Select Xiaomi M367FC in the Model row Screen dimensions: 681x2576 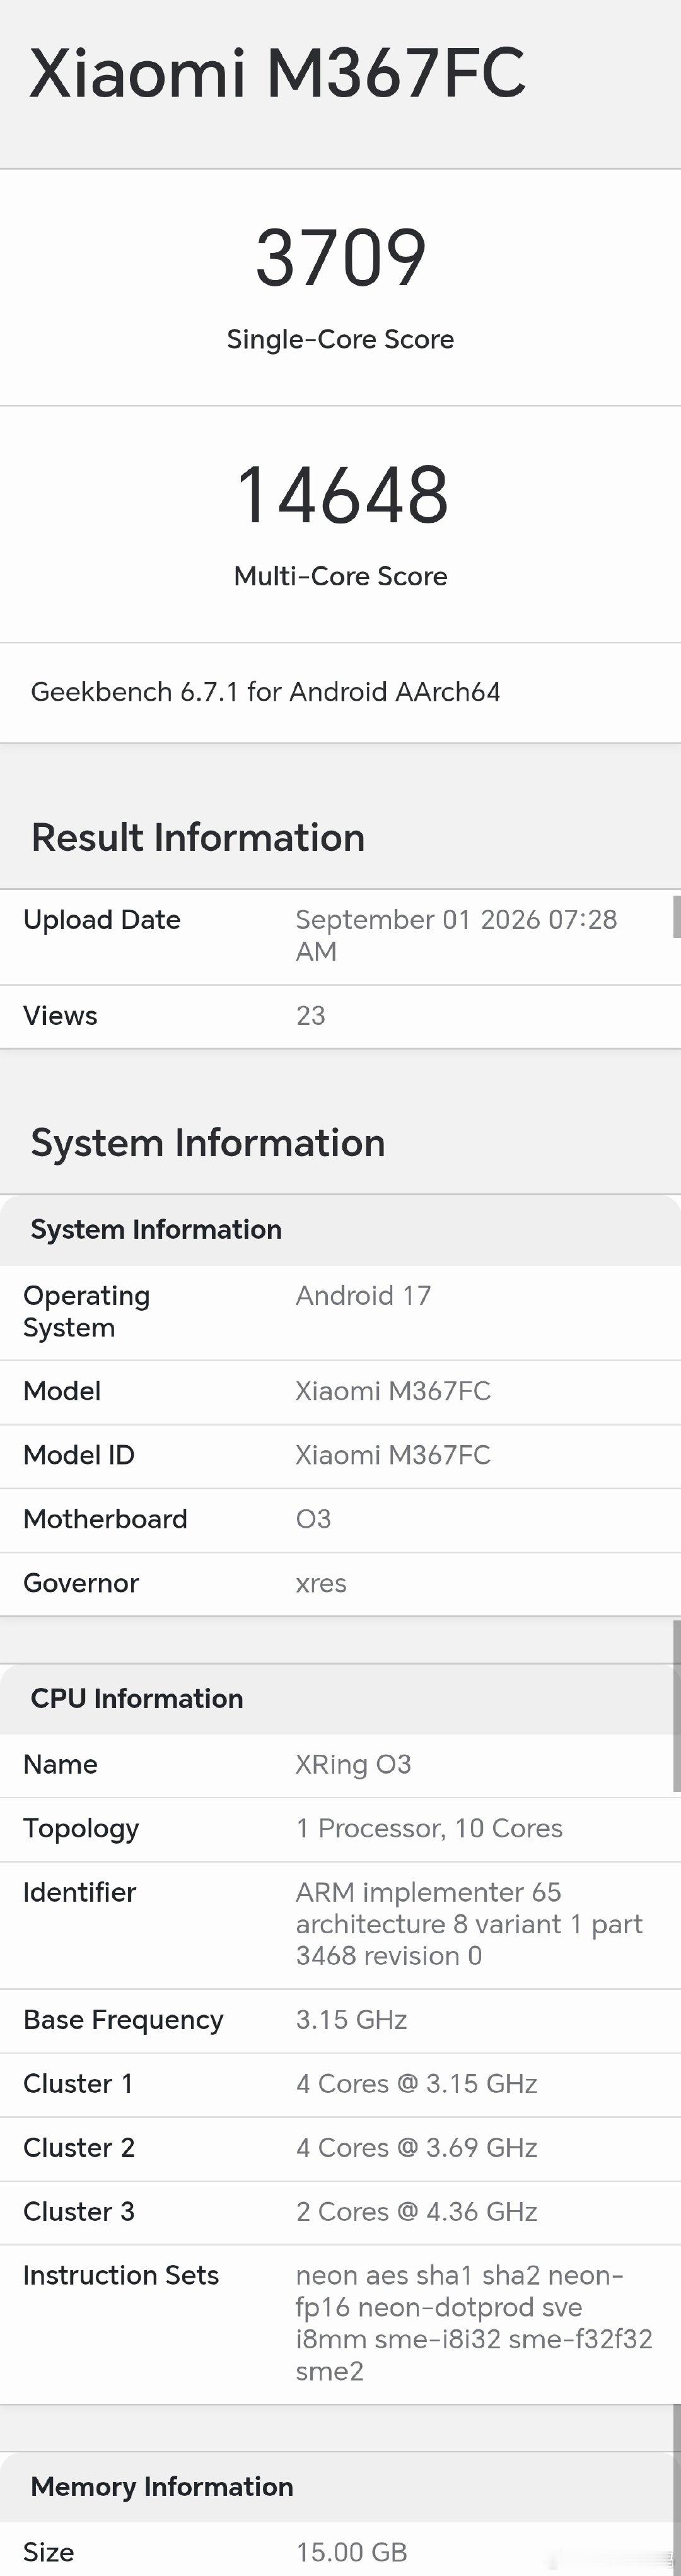point(393,1391)
